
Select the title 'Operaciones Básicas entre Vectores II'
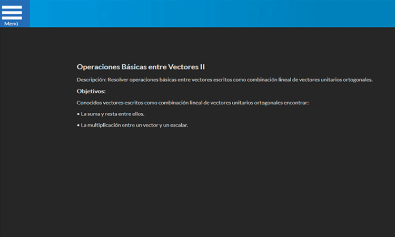pyautogui.click(x=140, y=67)
